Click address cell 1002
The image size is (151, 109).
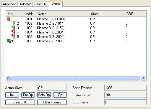[29, 24]
